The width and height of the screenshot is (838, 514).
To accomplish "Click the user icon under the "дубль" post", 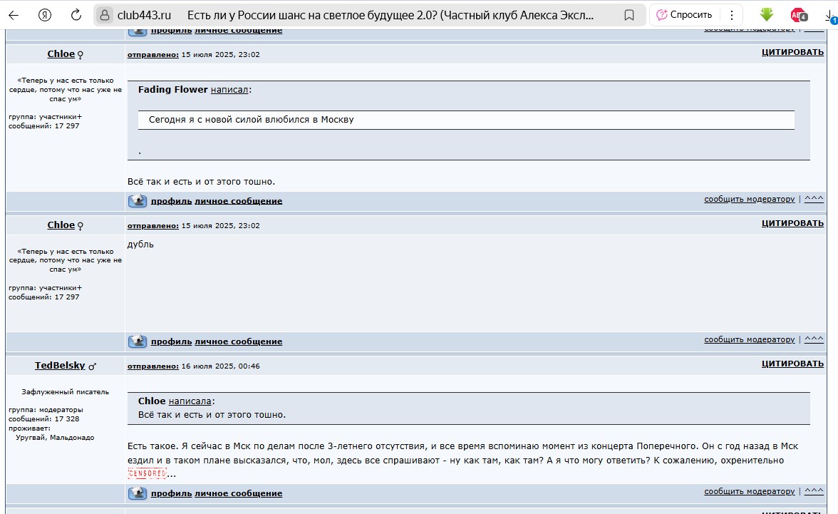I will [x=138, y=341].
